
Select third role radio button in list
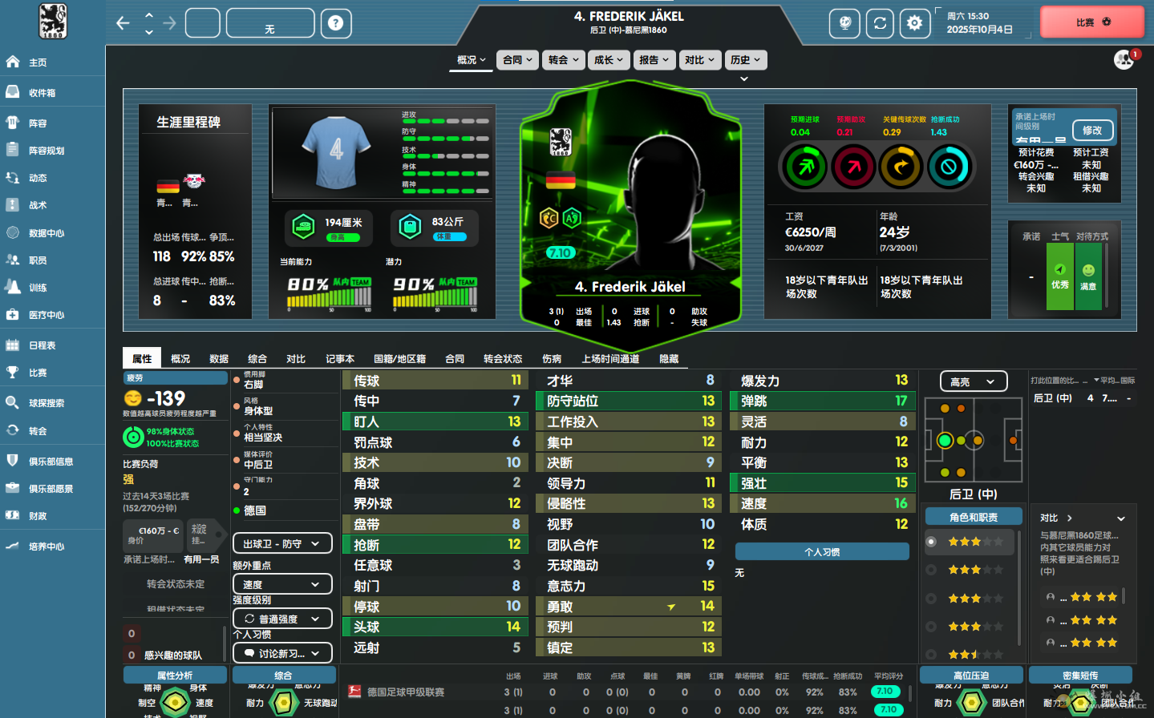pos(931,599)
